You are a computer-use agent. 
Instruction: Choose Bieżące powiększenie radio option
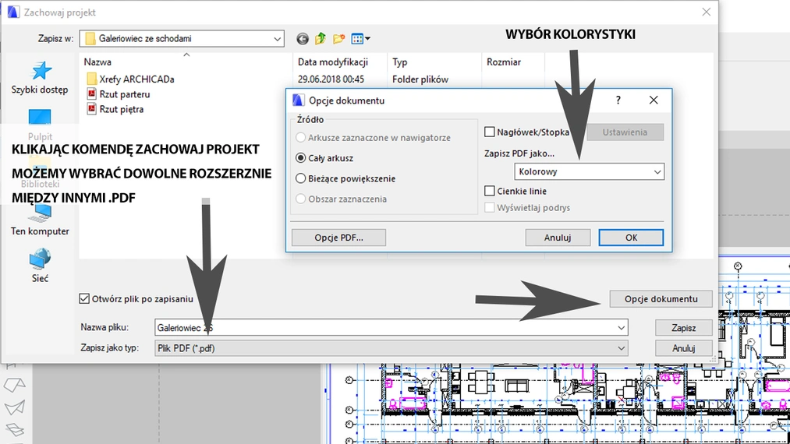[301, 178]
